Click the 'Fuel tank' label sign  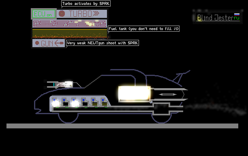tap(143, 29)
